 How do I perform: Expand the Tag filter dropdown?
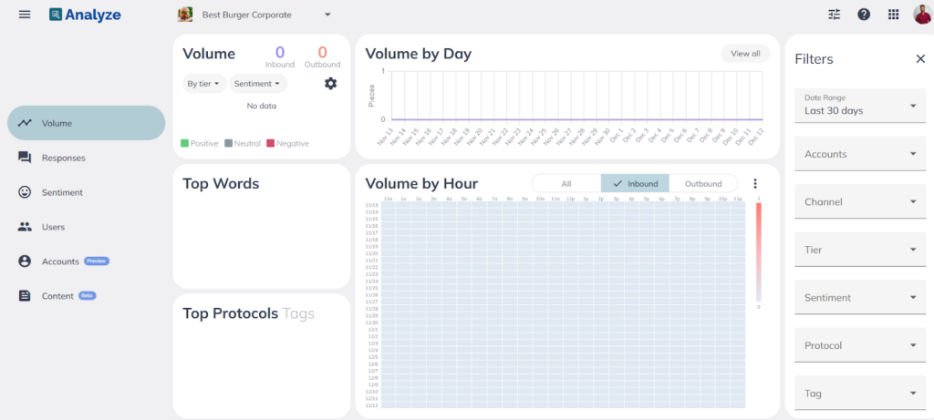[x=860, y=394]
